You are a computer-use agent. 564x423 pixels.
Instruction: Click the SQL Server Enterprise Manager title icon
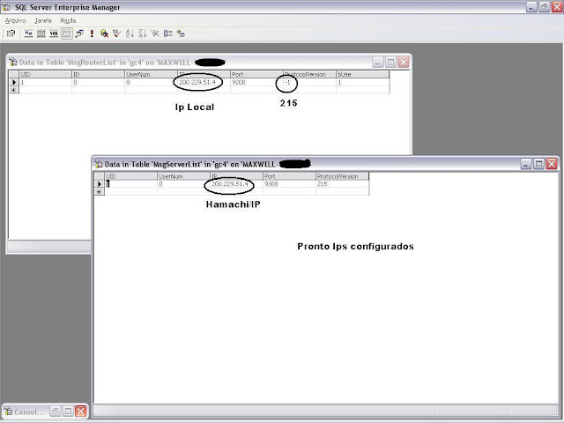tap(6, 7)
